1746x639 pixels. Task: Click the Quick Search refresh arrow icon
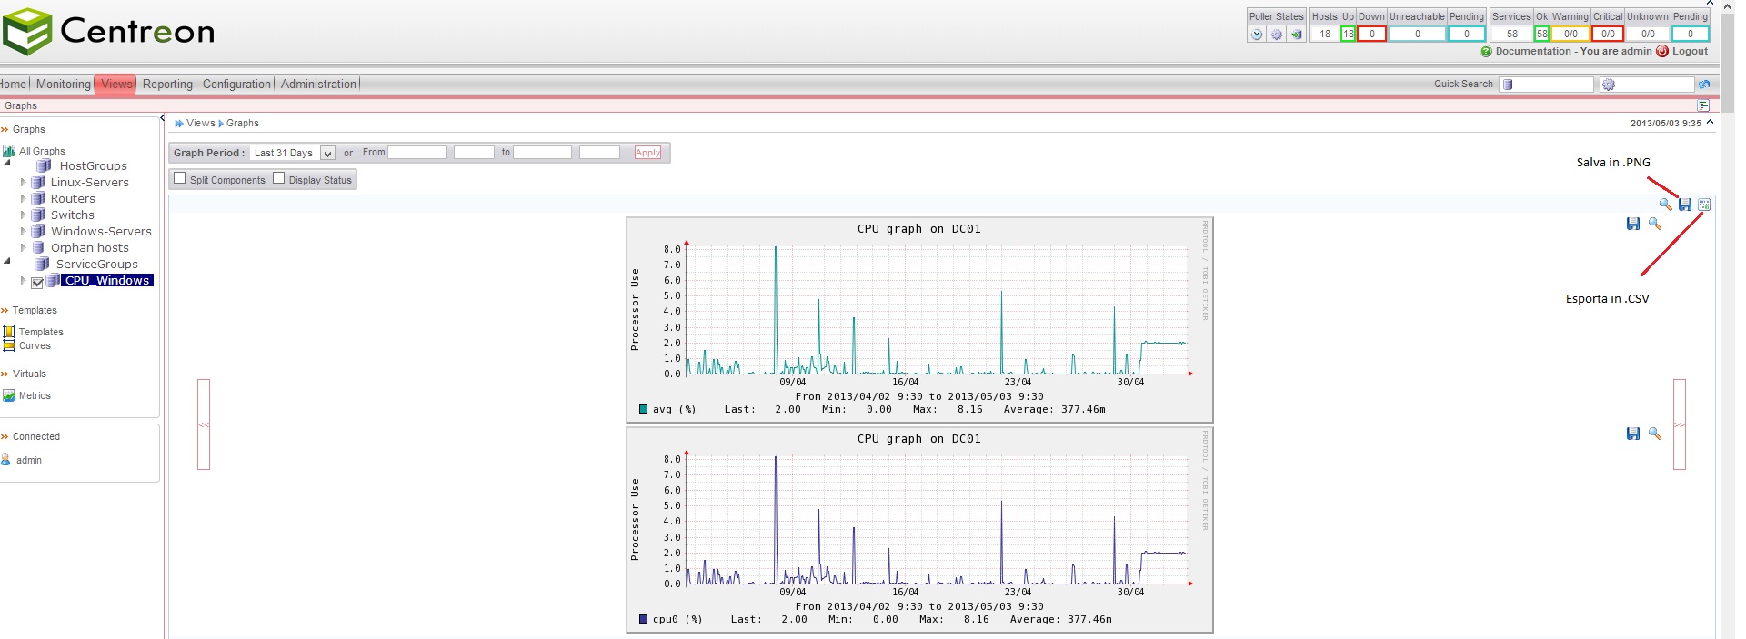(1704, 85)
